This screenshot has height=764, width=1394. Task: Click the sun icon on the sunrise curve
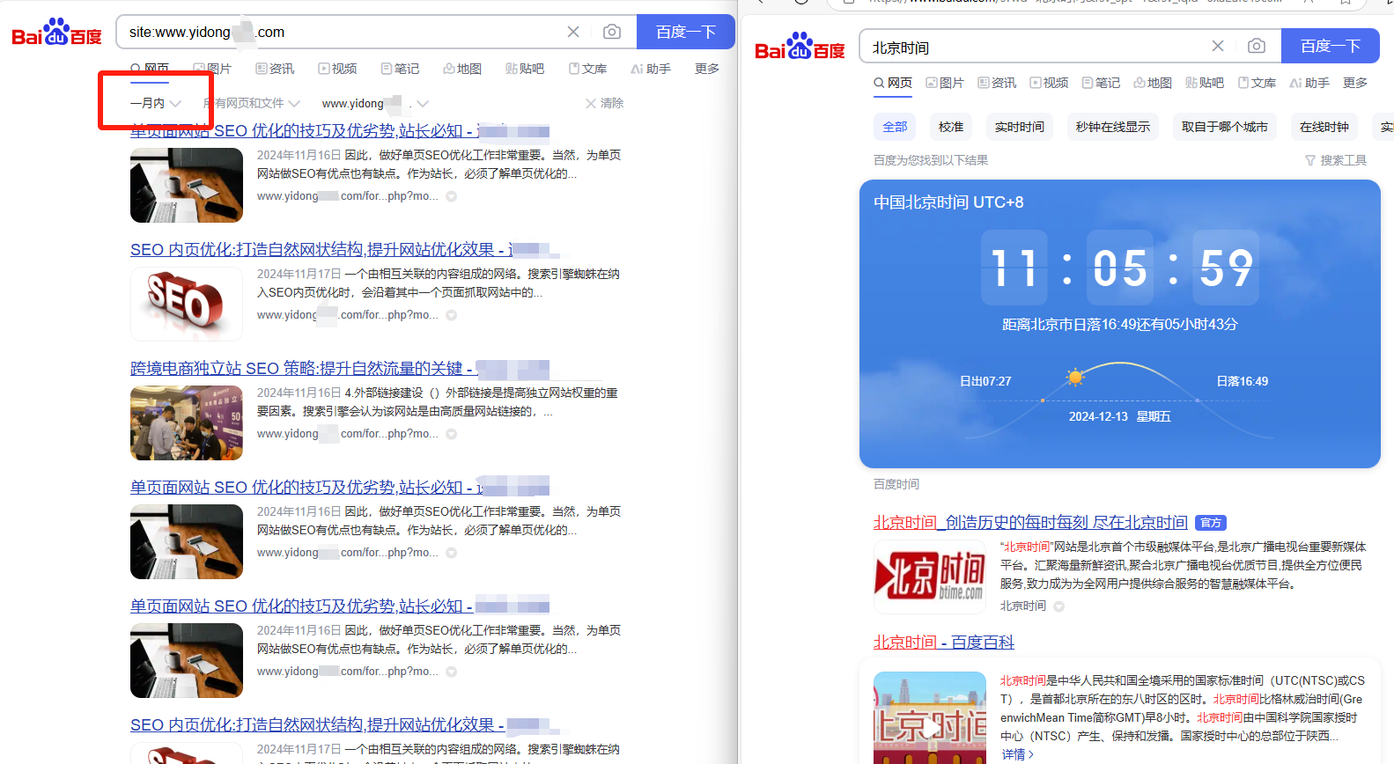(x=1074, y=378)
